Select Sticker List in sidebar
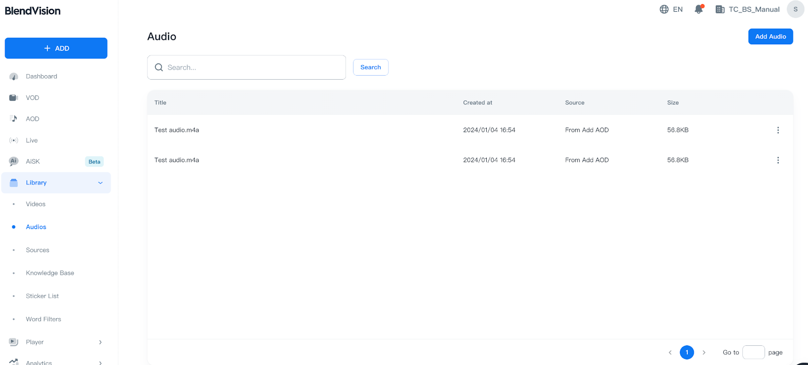This screenshot has width=808, height=365. [x=42, y=296]
